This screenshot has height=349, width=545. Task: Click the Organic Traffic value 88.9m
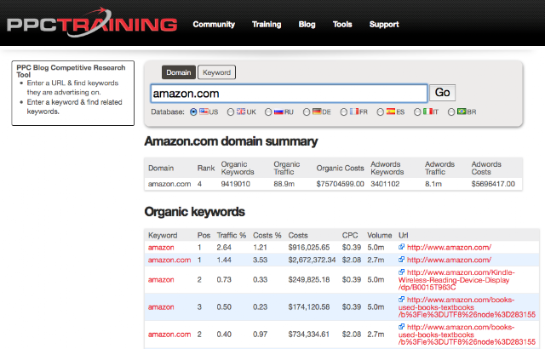284,184
